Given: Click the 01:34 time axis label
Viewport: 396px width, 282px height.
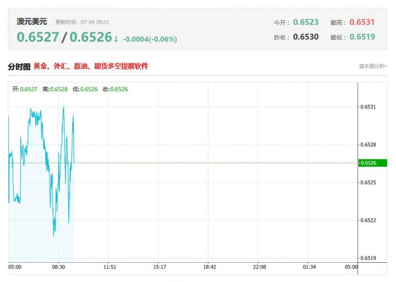Looking at the screenshot, I should [x=309, y=267].
